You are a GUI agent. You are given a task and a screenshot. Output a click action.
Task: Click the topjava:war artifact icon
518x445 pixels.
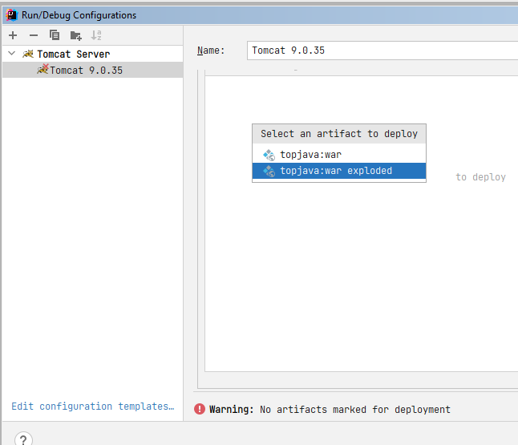pyautogui.click(x=269, y=155)
